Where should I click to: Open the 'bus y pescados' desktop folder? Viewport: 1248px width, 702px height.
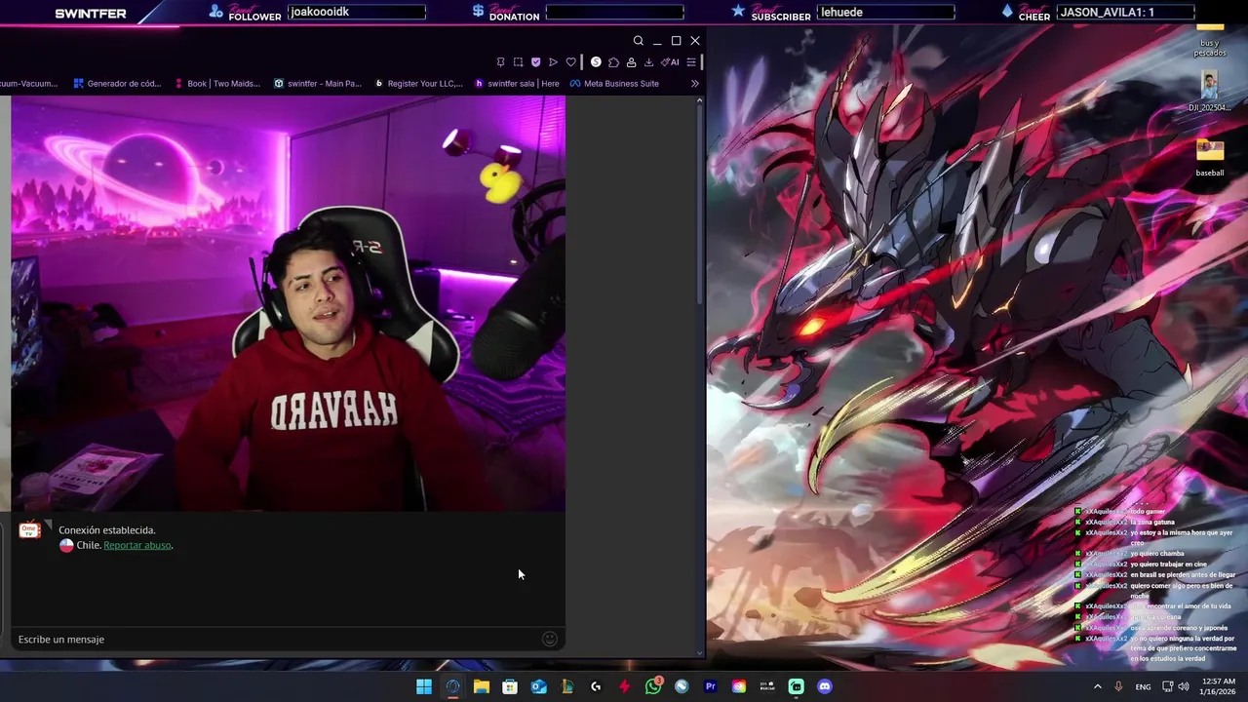(1210, 39)
